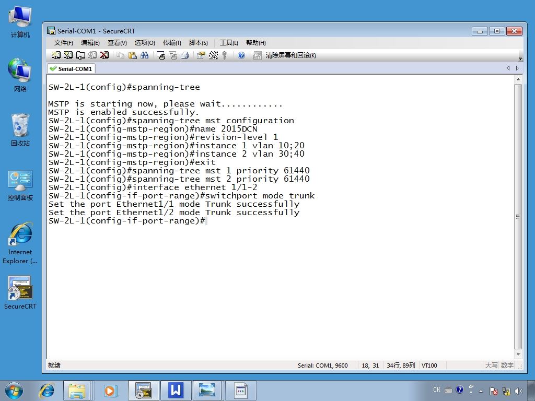Click the 'instance 1 vlan 10;20' line
The image size is (535, 401).
click(x=177, y=146)
